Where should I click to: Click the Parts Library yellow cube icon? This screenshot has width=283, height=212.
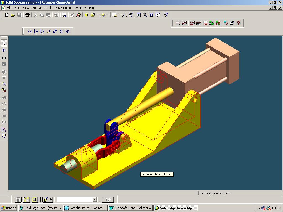[x=87, y=15]
